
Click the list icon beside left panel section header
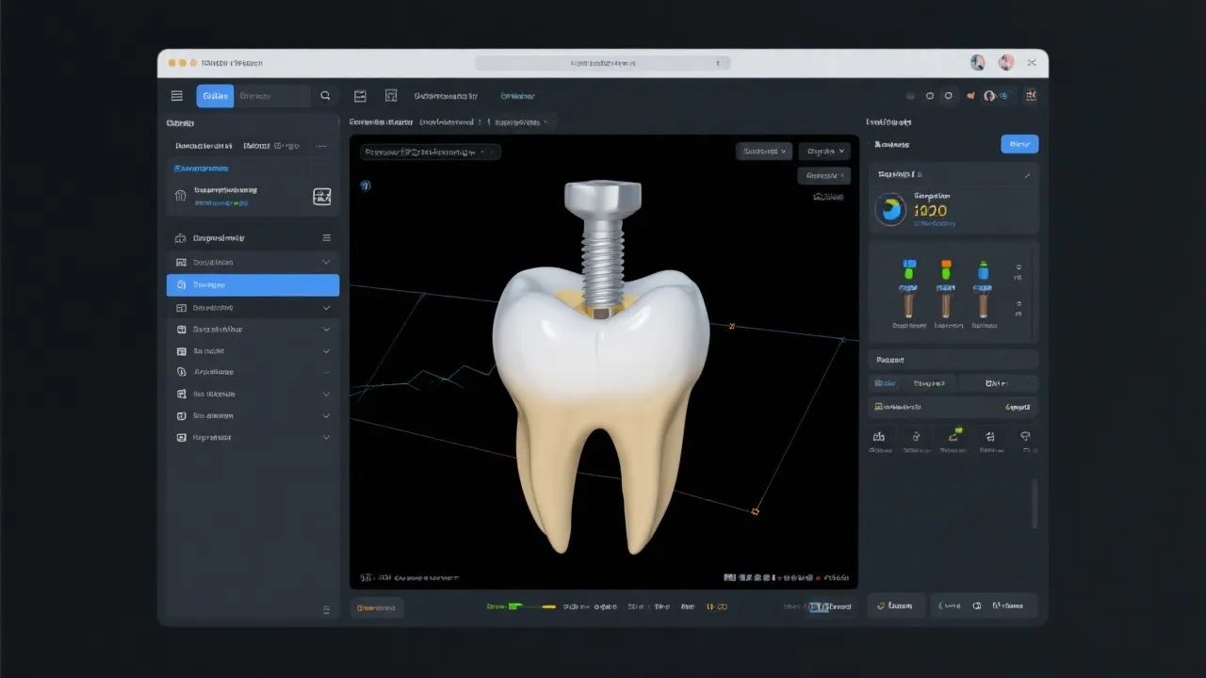pyautogui.click(x=327, y=238)
